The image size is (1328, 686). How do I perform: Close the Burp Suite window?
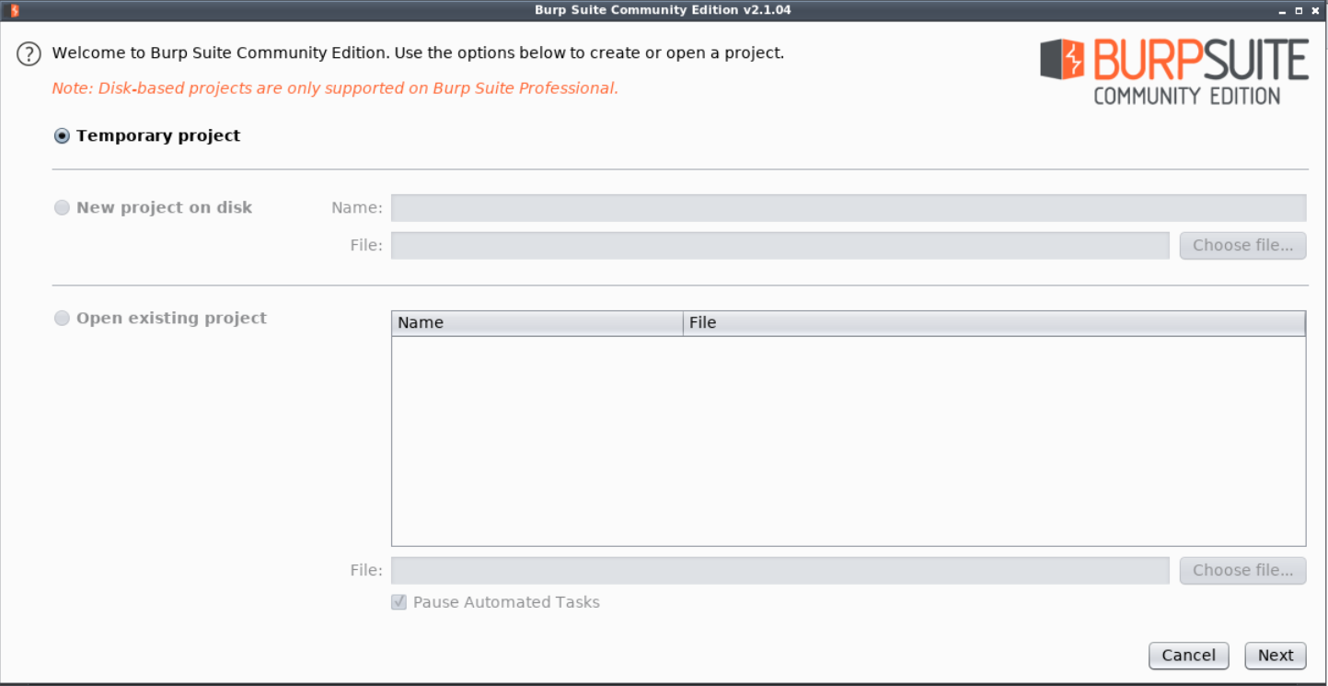[1315, 11]
